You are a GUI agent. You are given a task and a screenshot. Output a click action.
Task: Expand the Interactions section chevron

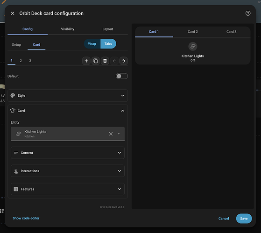pos(120,171)
